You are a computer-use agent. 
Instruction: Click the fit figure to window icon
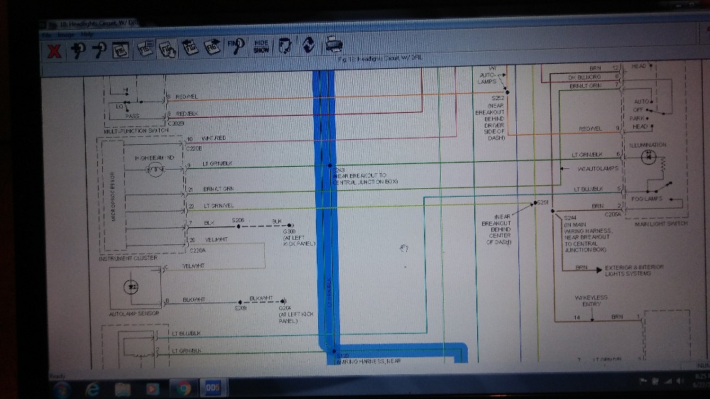[x=121, y=50]
